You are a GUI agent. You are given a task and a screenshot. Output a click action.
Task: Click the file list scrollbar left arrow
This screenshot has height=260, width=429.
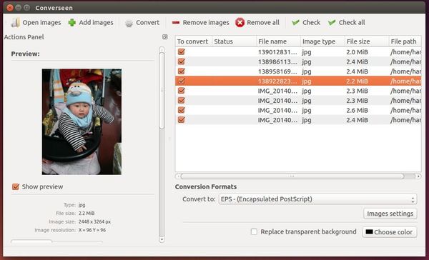point(178,176)
